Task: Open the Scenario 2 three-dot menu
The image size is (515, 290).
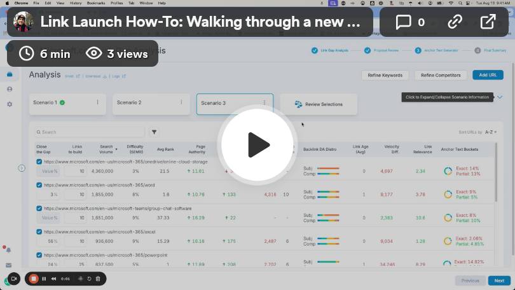Action: tap(181, 102)
